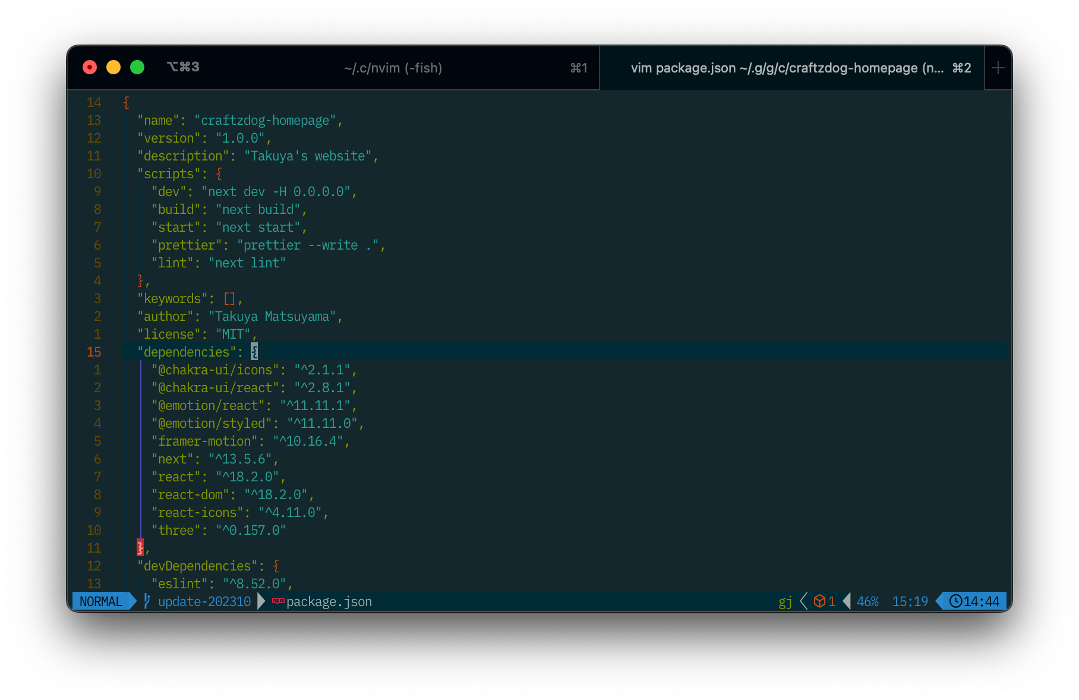The width and height of the screenshot is (1079, 700).
Task: Click the opening brace on scripts line
Action: (219, 174)
